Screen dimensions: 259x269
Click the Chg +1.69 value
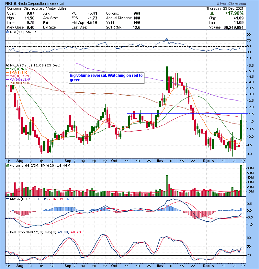[239, 18]
